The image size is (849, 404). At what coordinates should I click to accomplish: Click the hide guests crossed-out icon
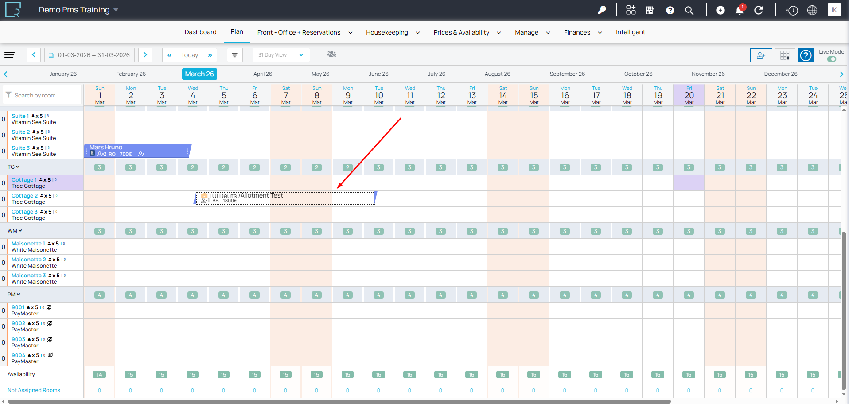pos(331,54)
